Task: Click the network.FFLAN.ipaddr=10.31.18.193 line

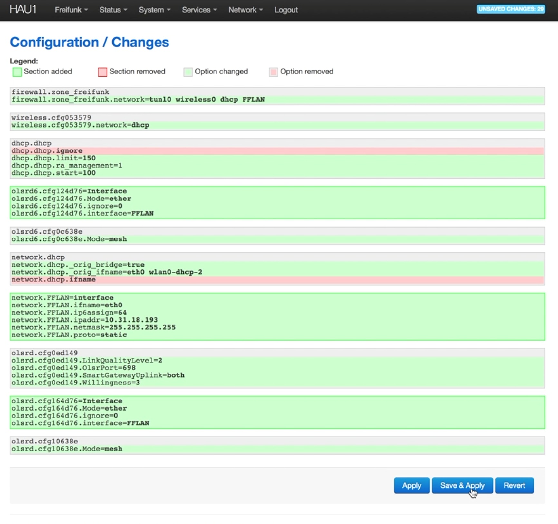Action: (85, 320)
